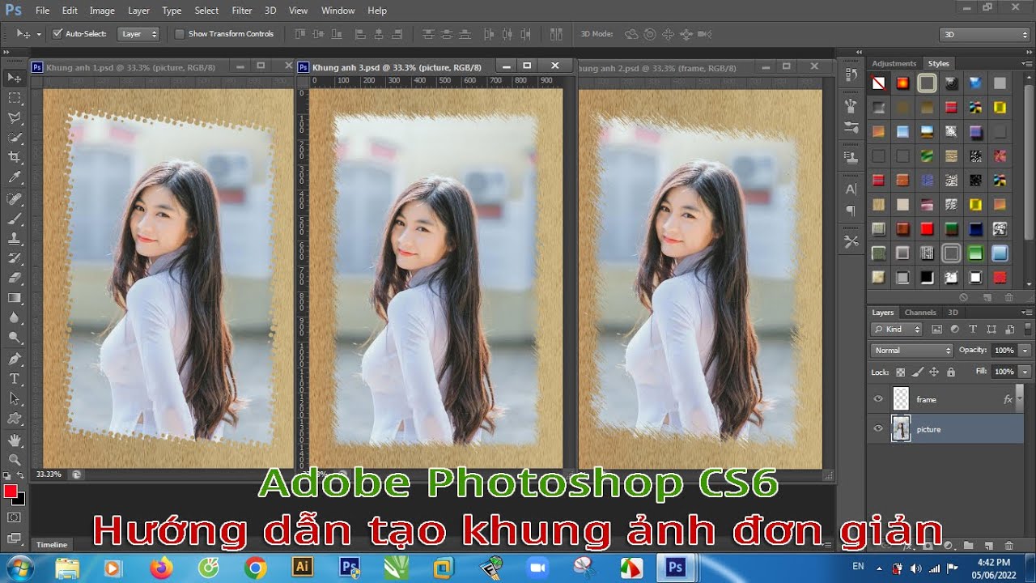This screenshot has width=1036, height=583.
Task: Select the History Brush tool
Action: point(15,258)
